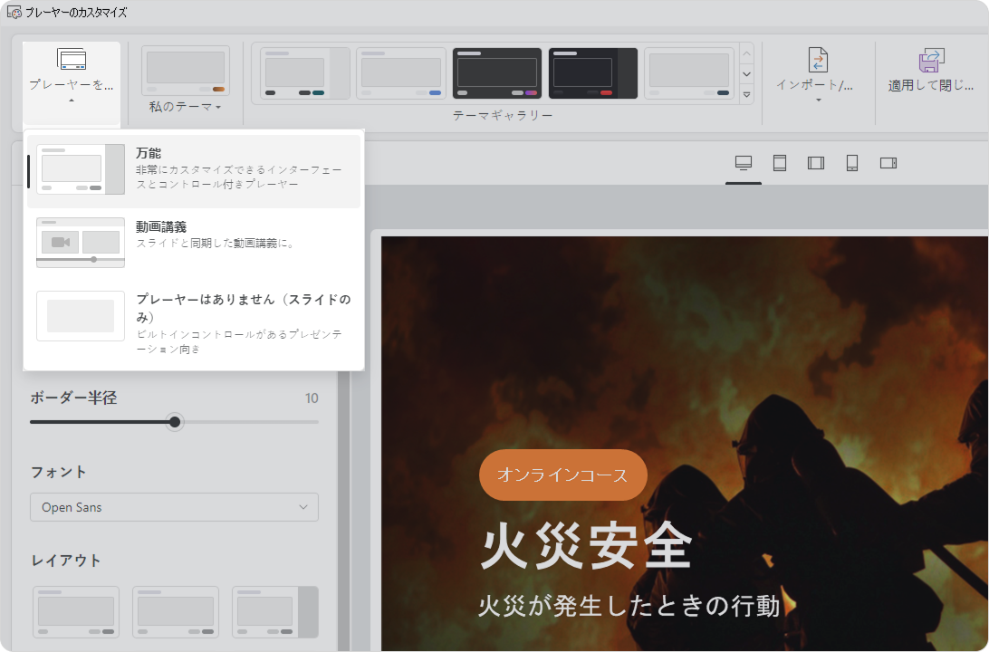Open the 私のテーマ dropdown
The width and height of the screenshot is (989, 652).
(x=185, y=107)
